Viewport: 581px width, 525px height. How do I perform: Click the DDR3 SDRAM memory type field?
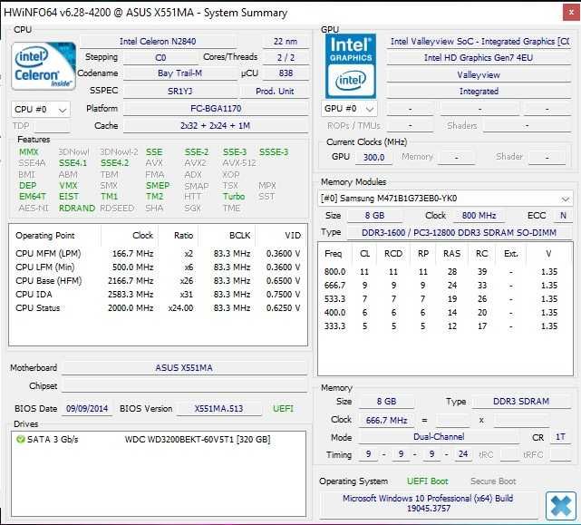tap(521, 402)
